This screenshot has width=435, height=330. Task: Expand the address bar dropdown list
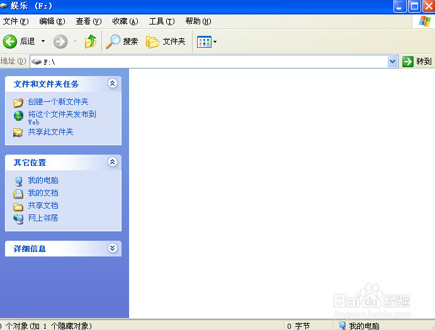coord(392,62)
